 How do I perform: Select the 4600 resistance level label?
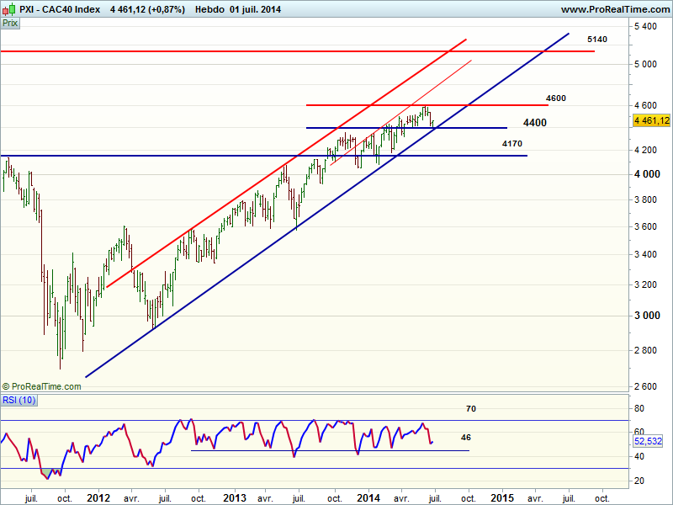tap(555, 98)
